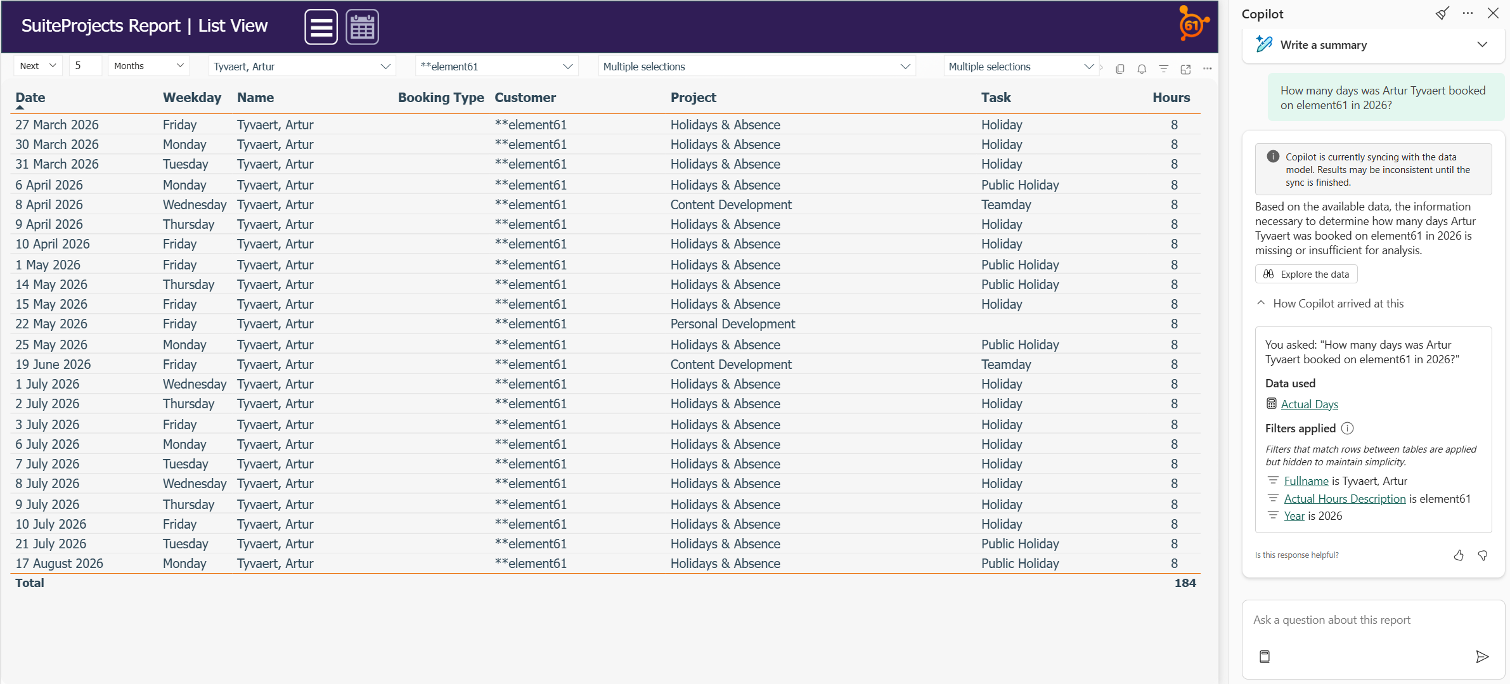This screenshot has width=1510, height=684.
Task: Click the copy visual icon
Action: pos(1120,68)
